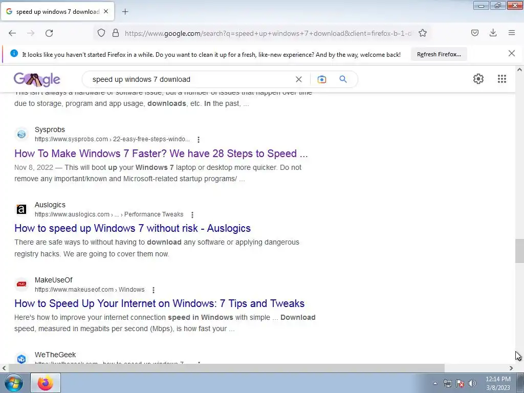Click the Firefox taskbar button
Image resolution: width=524 pixels, height=393 pixels.
coord(46,383)
